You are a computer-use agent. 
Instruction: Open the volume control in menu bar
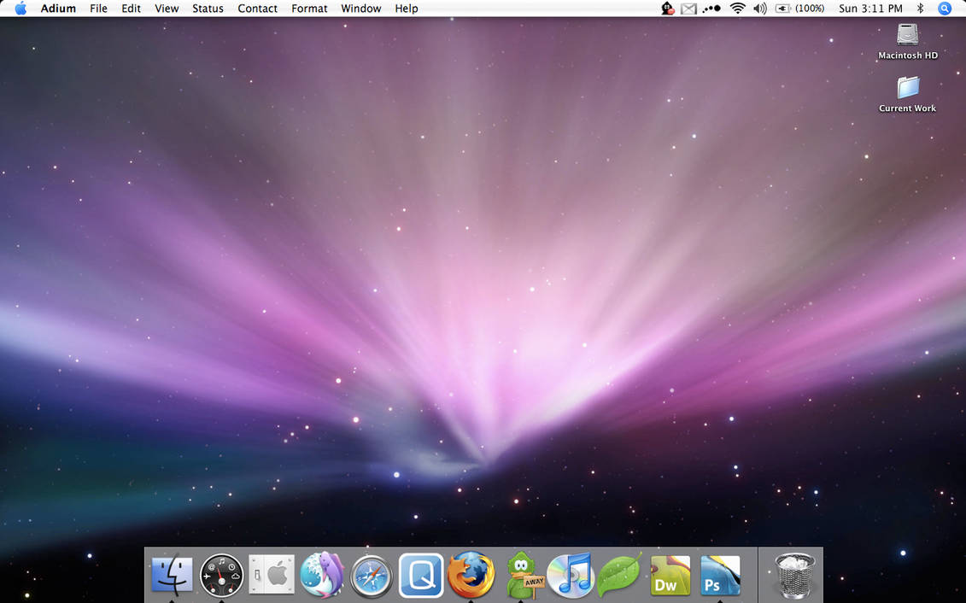(x=760, y=9)
